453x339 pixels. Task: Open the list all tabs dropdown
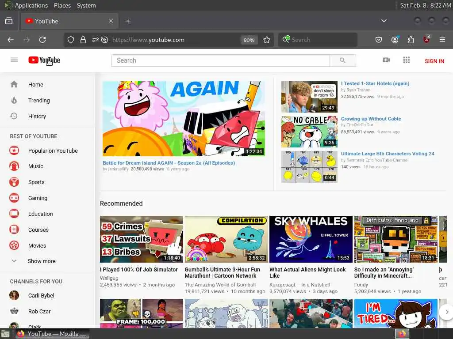pyautogui.click(x=384, y=21)
